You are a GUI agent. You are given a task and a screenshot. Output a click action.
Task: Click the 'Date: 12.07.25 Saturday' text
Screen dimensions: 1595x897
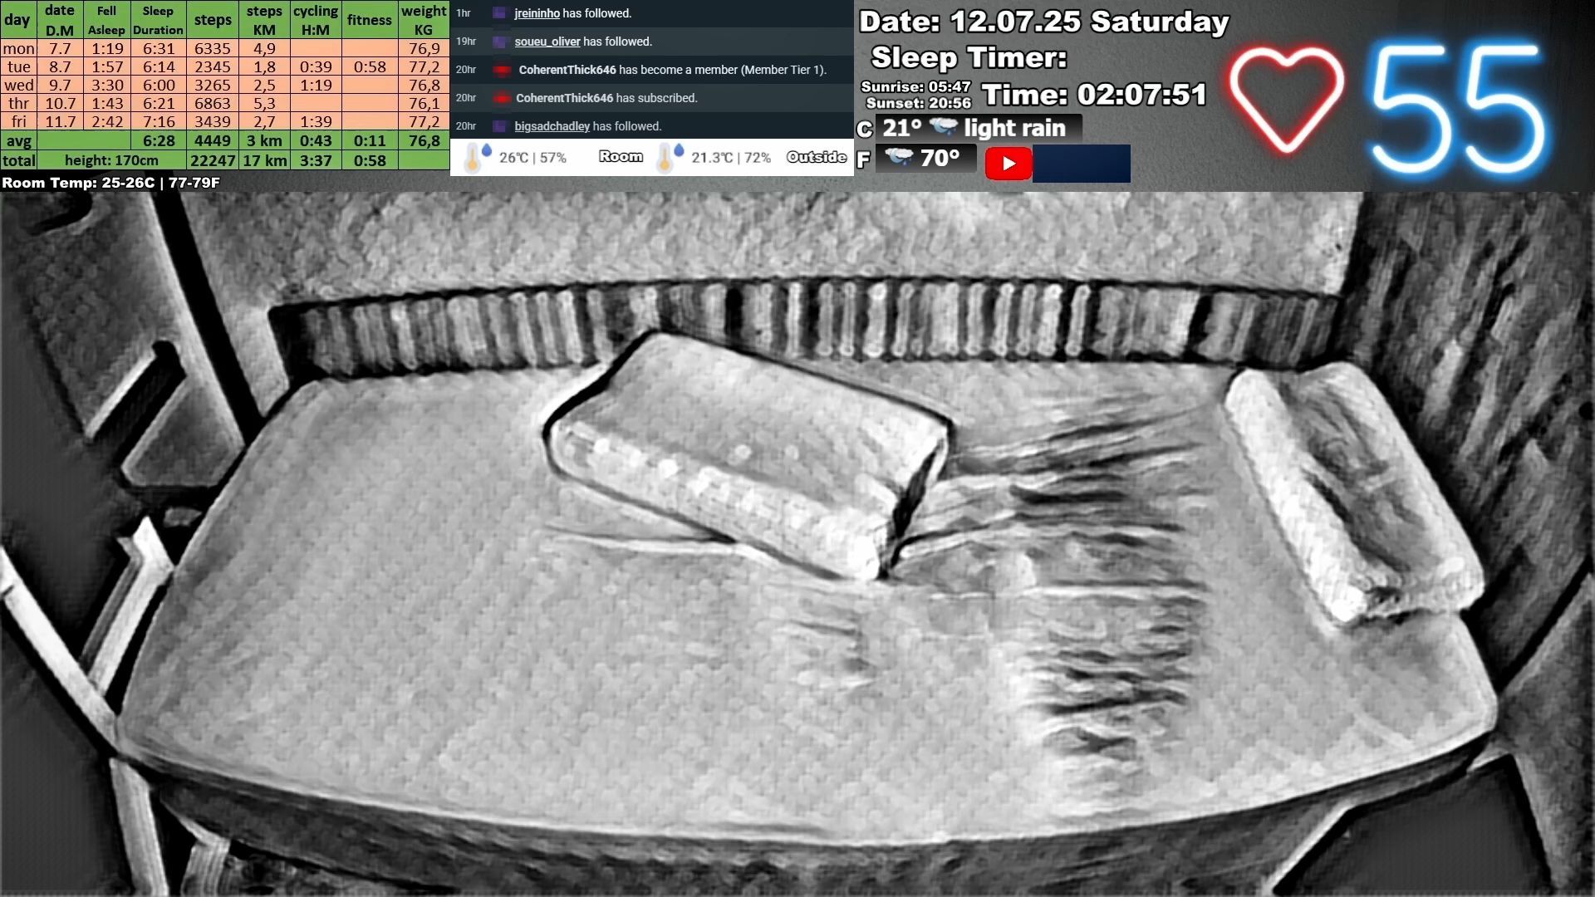point(1043,22)
